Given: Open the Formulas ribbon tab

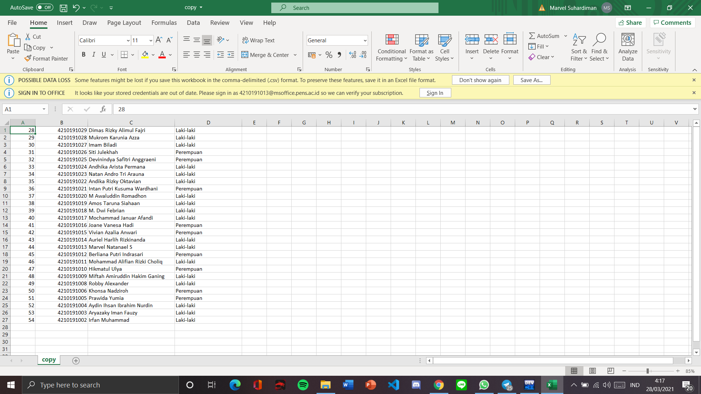Looking at the screenshot, I should pos(164,23).
